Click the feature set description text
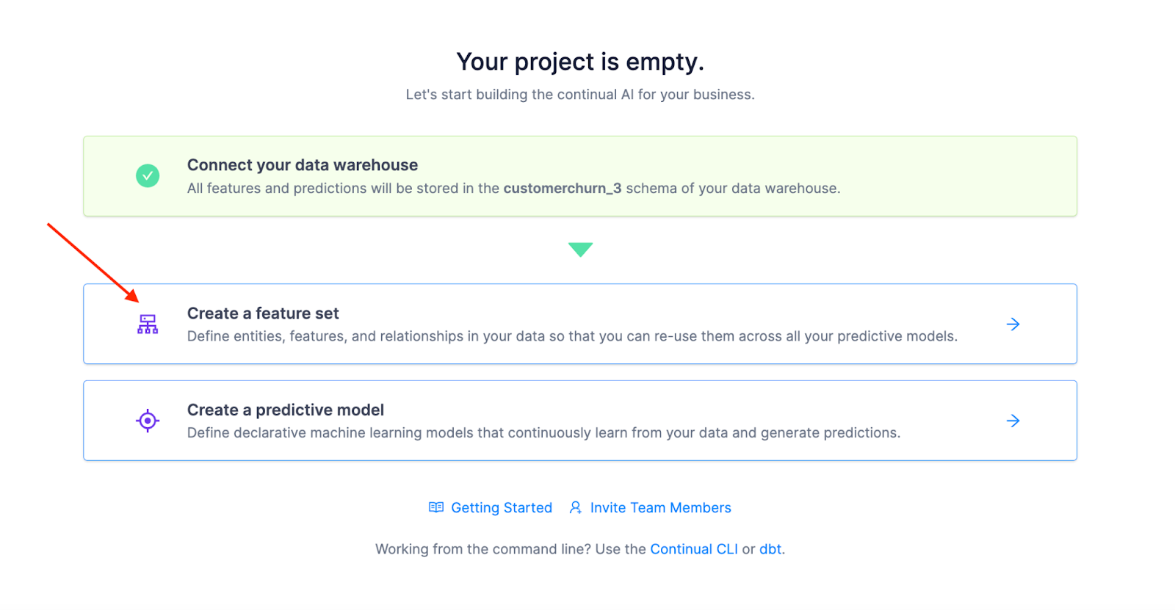The image size is (1175, 610). (x=572, y=336)
